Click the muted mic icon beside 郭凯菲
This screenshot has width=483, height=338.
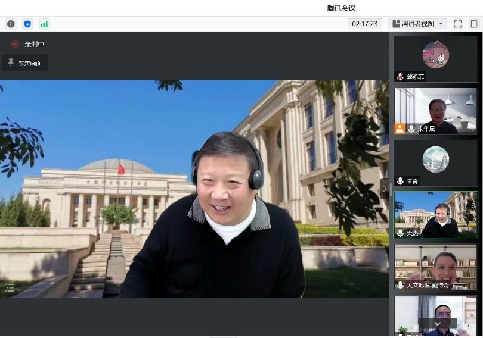point(400,77)
